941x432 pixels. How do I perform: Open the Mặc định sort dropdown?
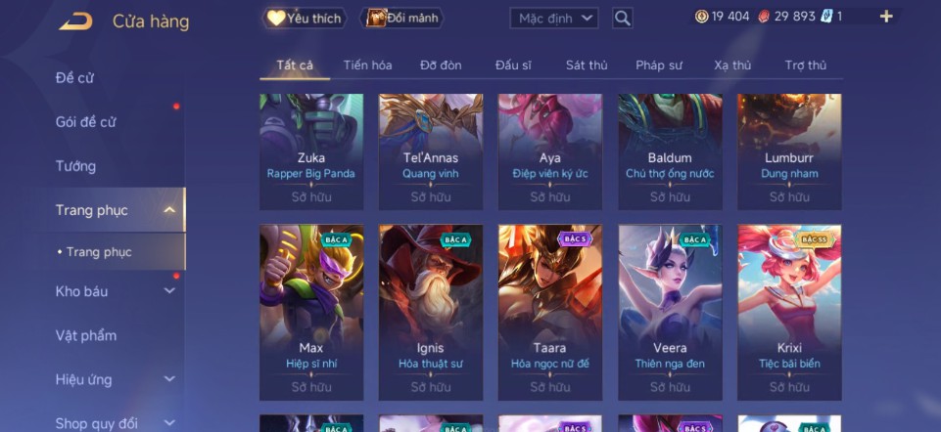coord(554,18)
